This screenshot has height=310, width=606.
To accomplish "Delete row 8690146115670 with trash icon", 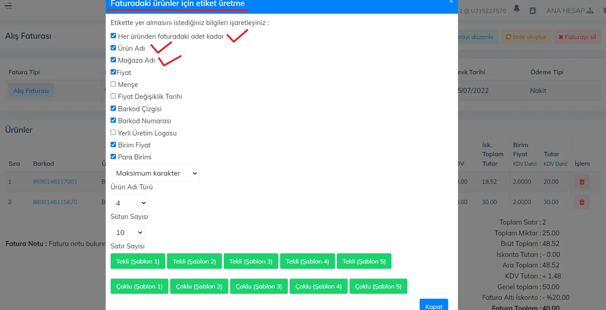I will [582, 202].
